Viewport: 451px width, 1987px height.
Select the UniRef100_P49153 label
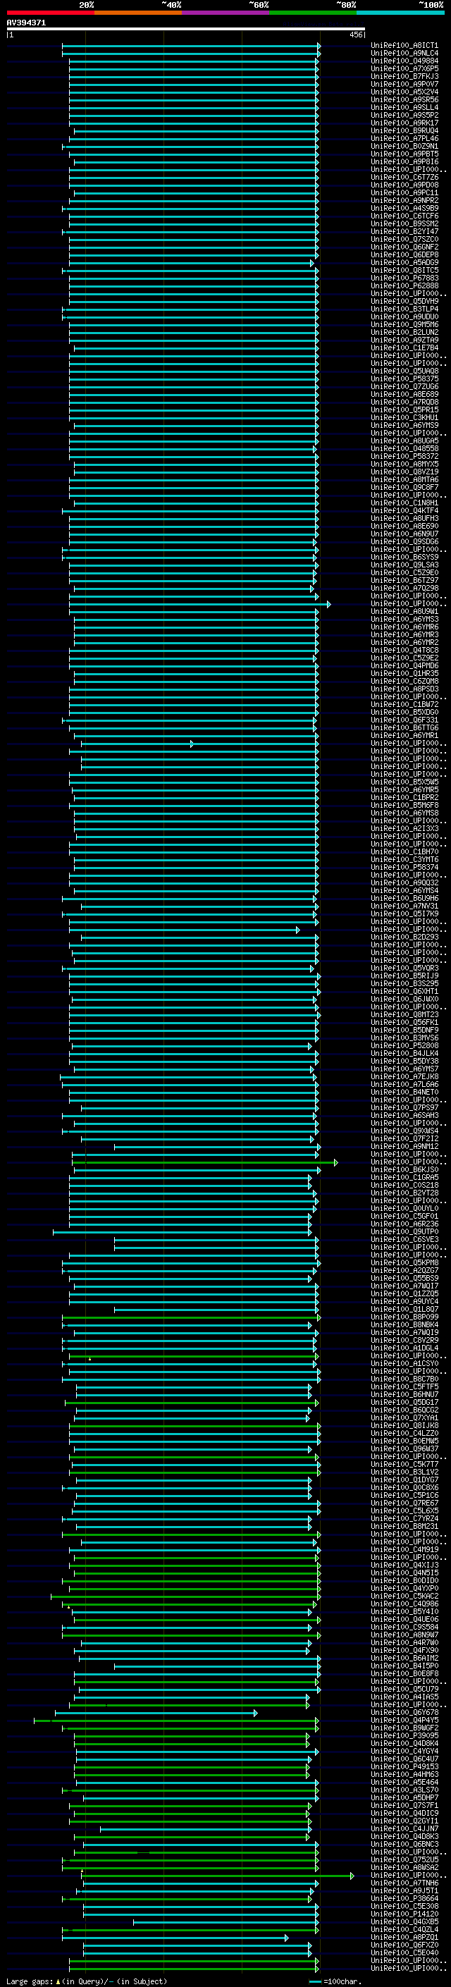404,1766
